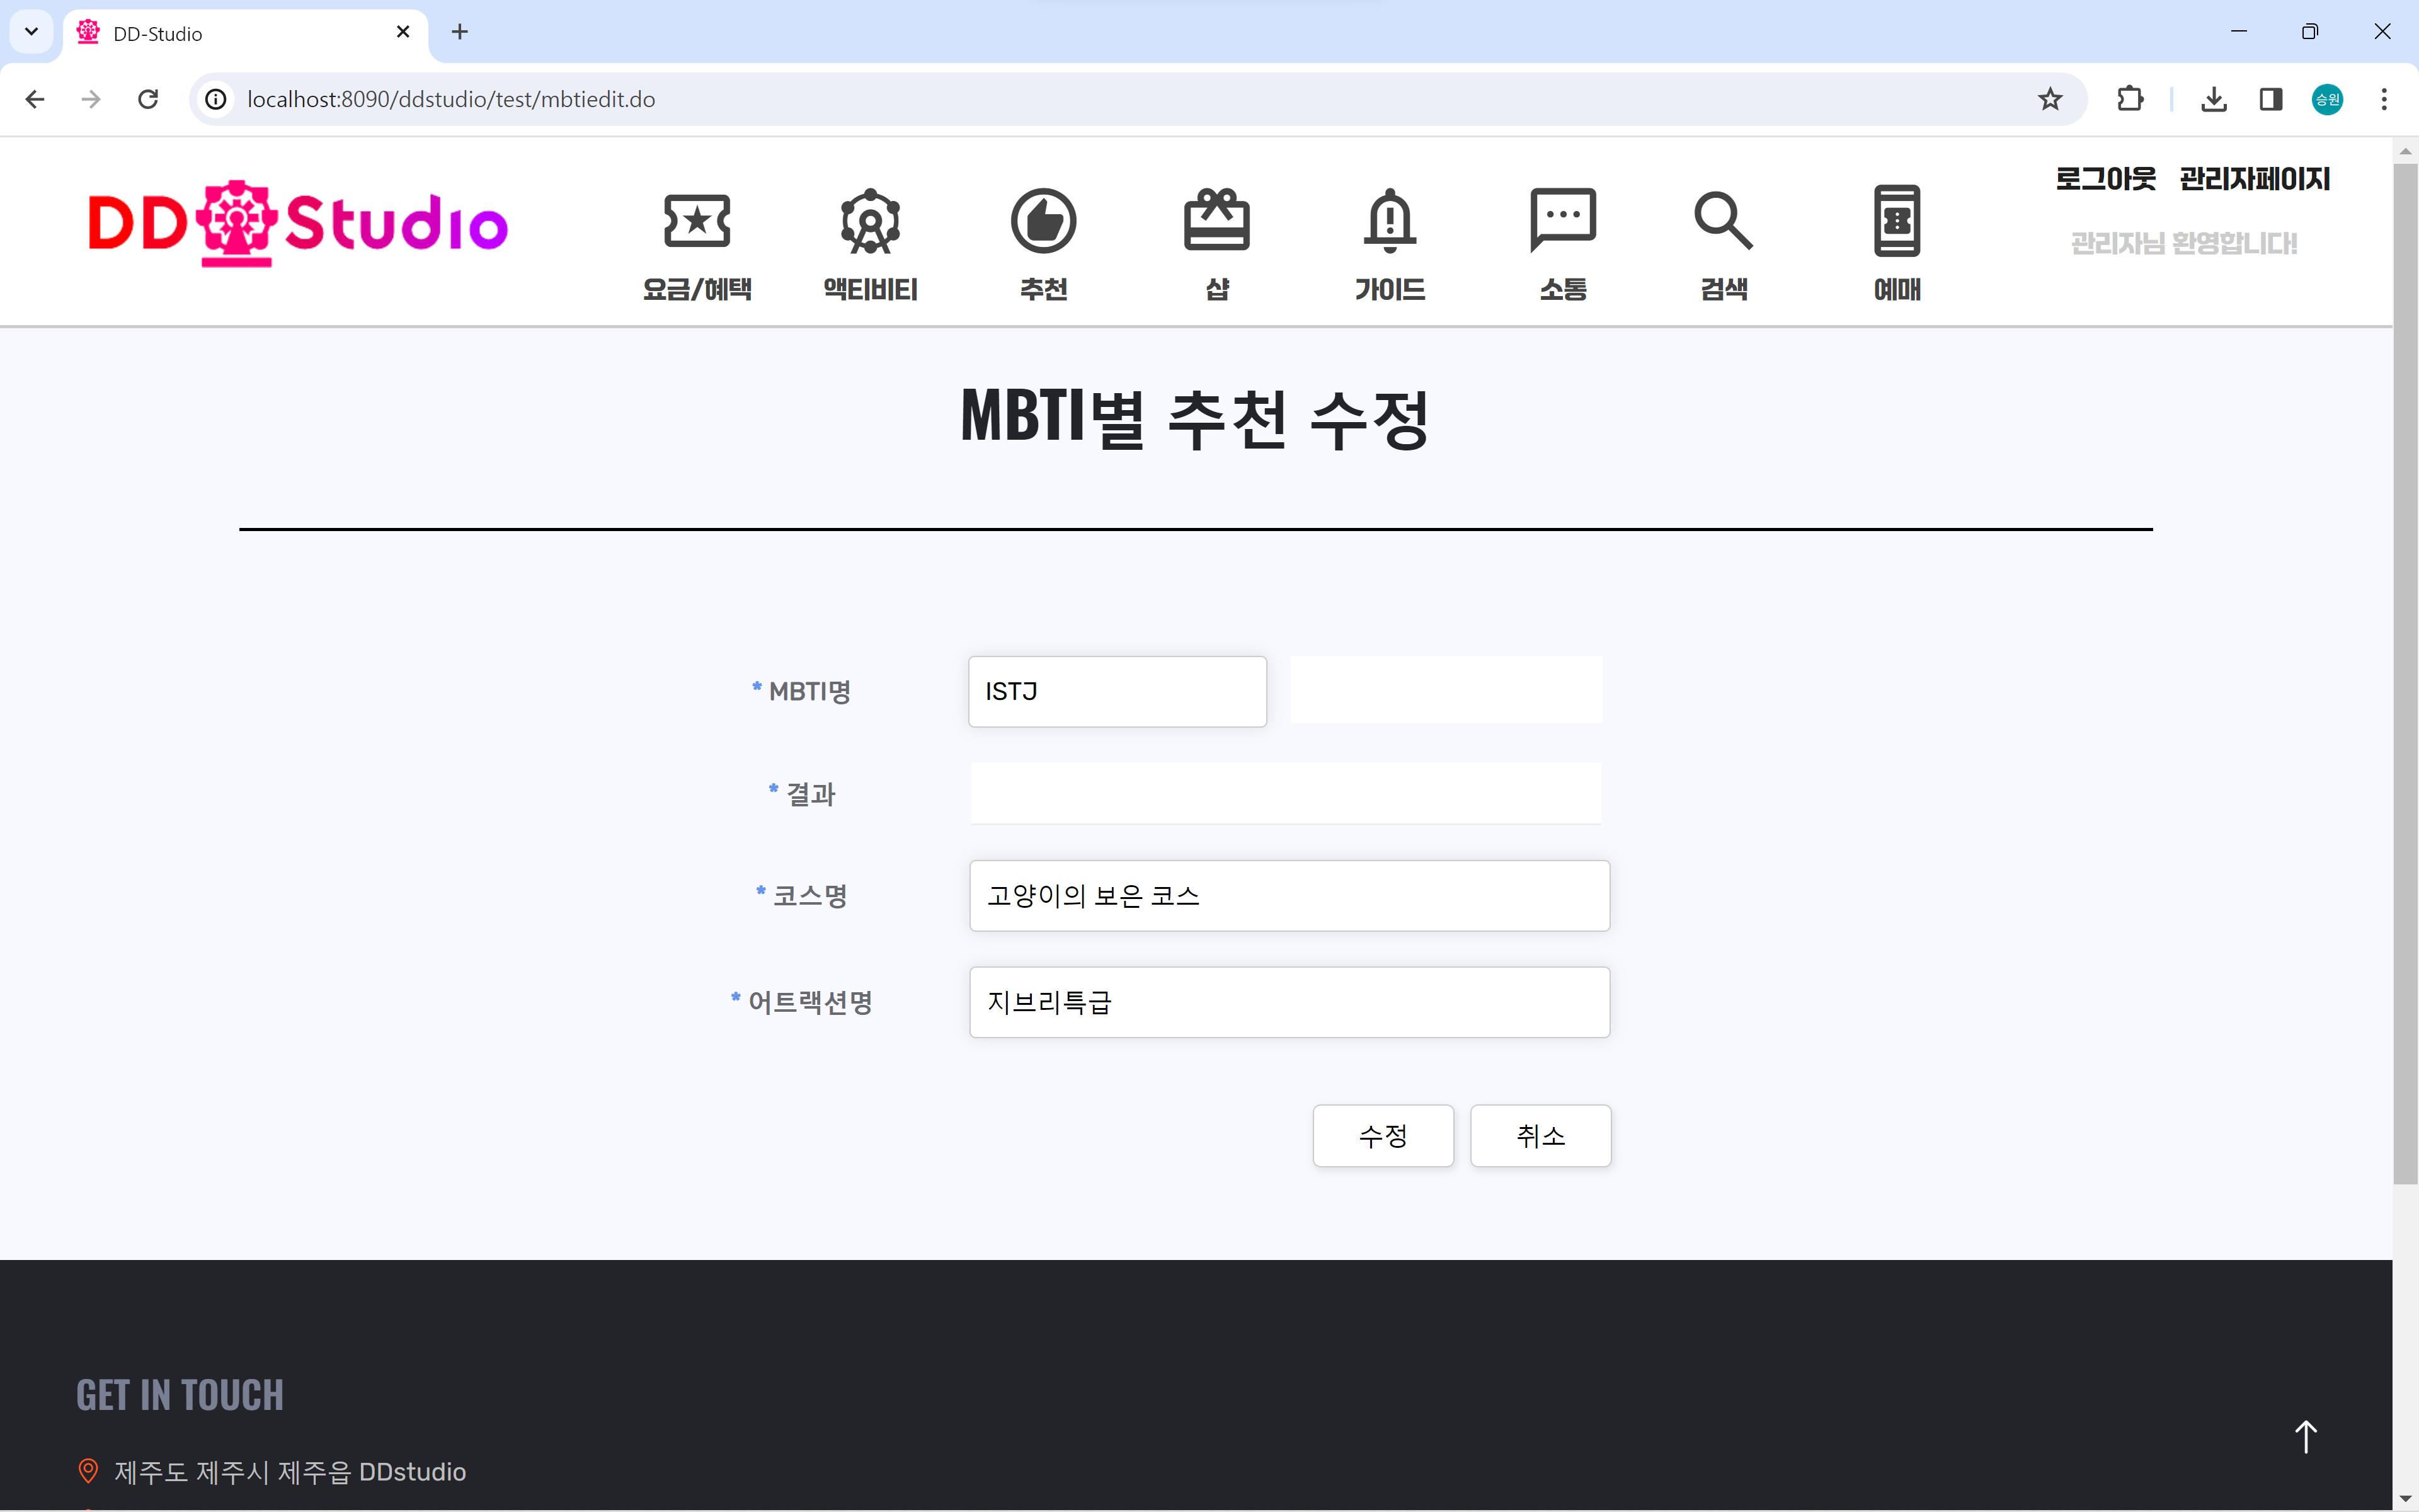Click the MBTI별 추천 수정 heading
The width and height of the screenshot is (2419, 1512).
click(1194, 419)
